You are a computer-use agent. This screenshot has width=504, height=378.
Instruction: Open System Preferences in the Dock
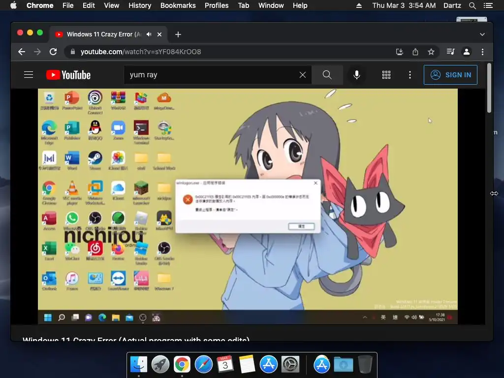(x=290, y=365)
